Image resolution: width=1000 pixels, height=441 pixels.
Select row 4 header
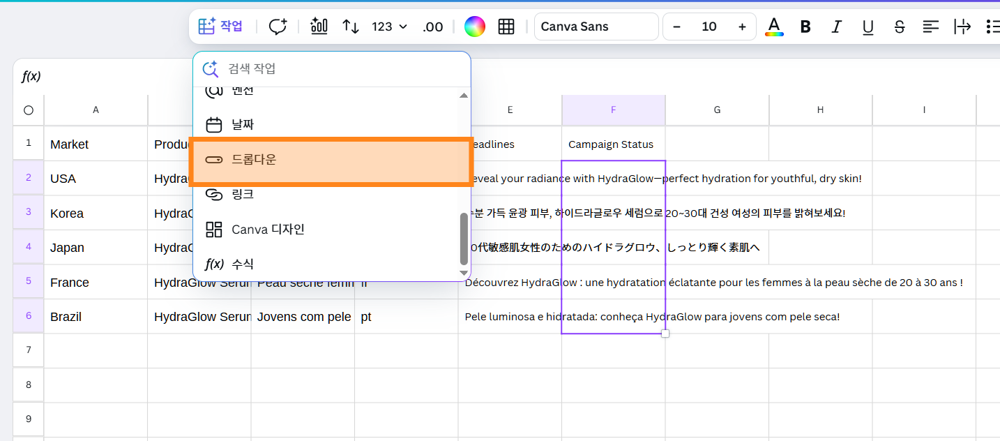pyautogui.click(x=29, y=247)
